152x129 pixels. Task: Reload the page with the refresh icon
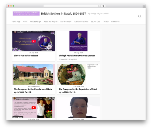pyautogui.click(x=99, y=6)
